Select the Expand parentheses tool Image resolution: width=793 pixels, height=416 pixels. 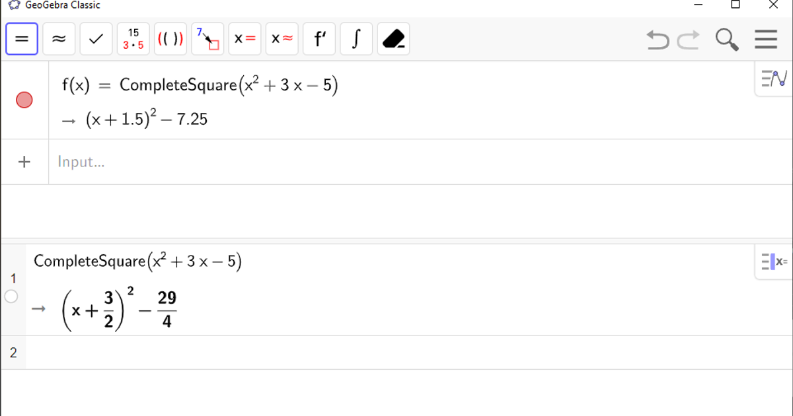tap(170, 38)
